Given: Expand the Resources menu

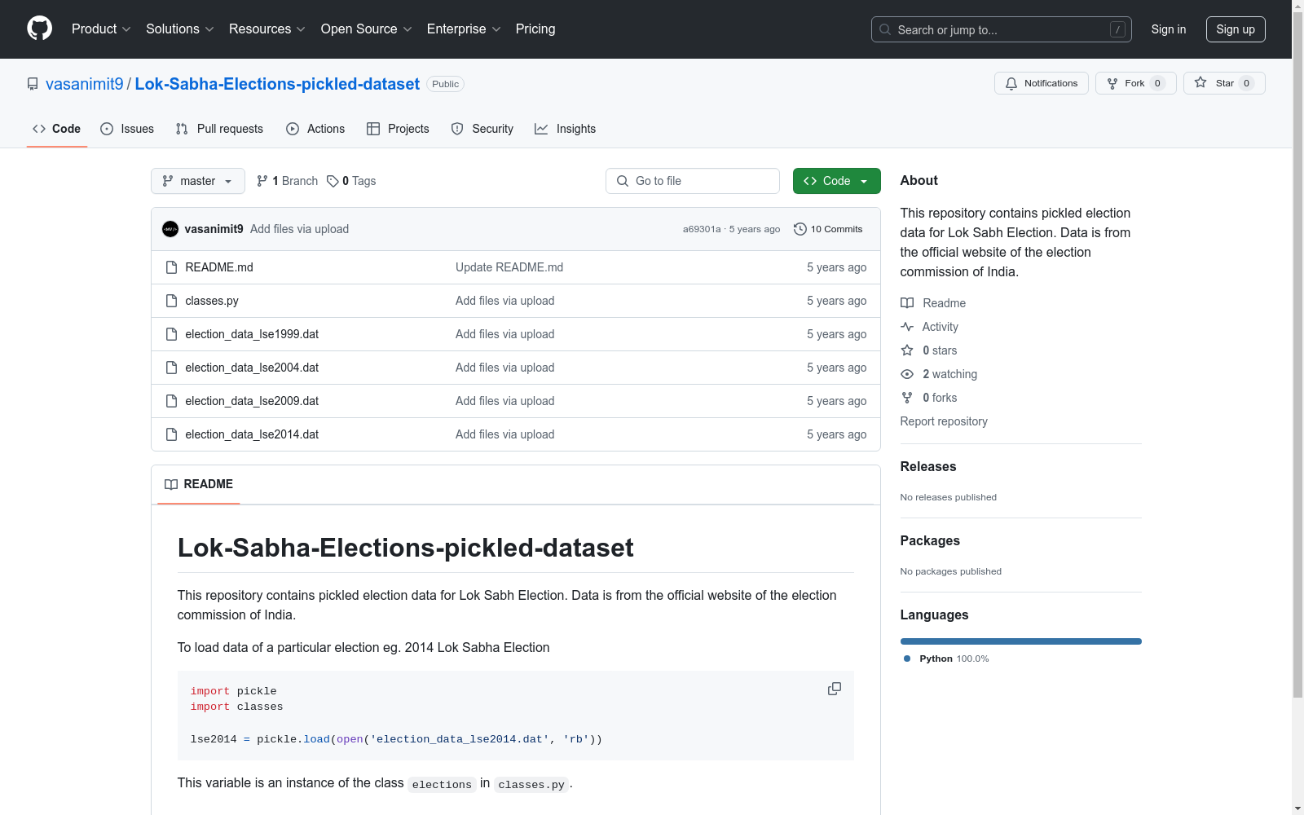Looking at the screenshot, I should [267, 29].
